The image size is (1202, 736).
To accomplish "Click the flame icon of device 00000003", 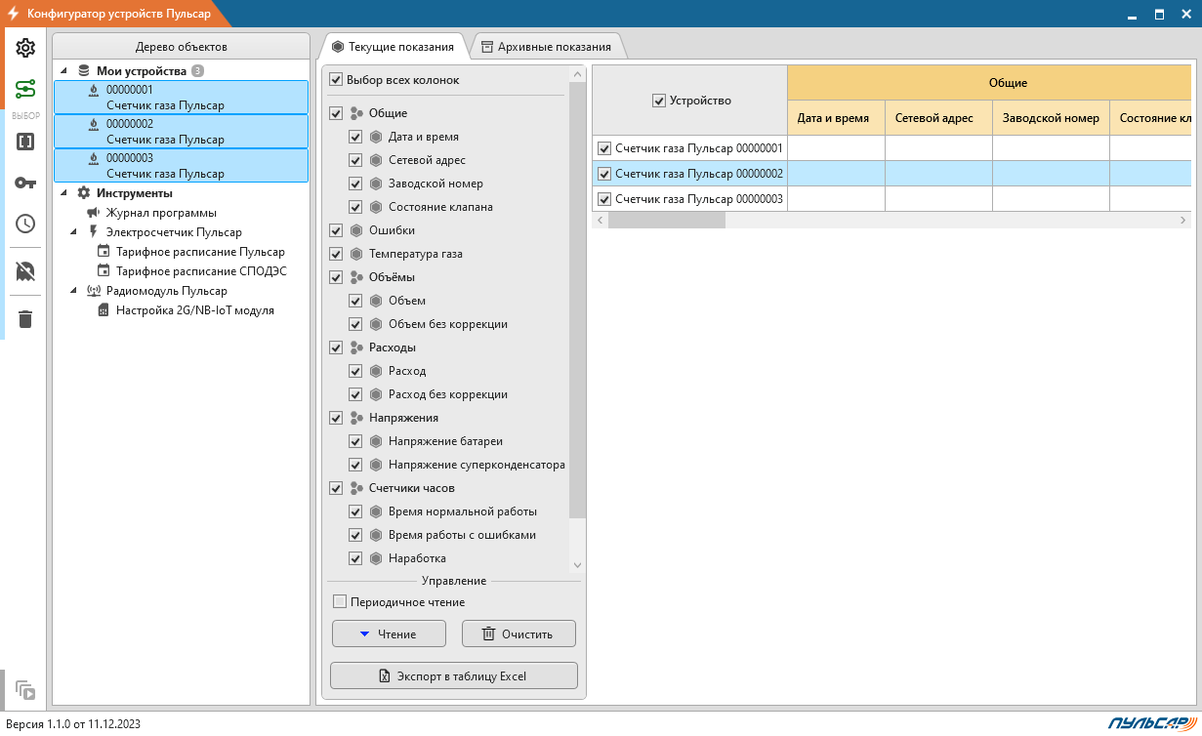I will [93, 158].
